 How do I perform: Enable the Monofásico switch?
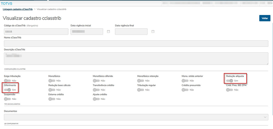52,81
